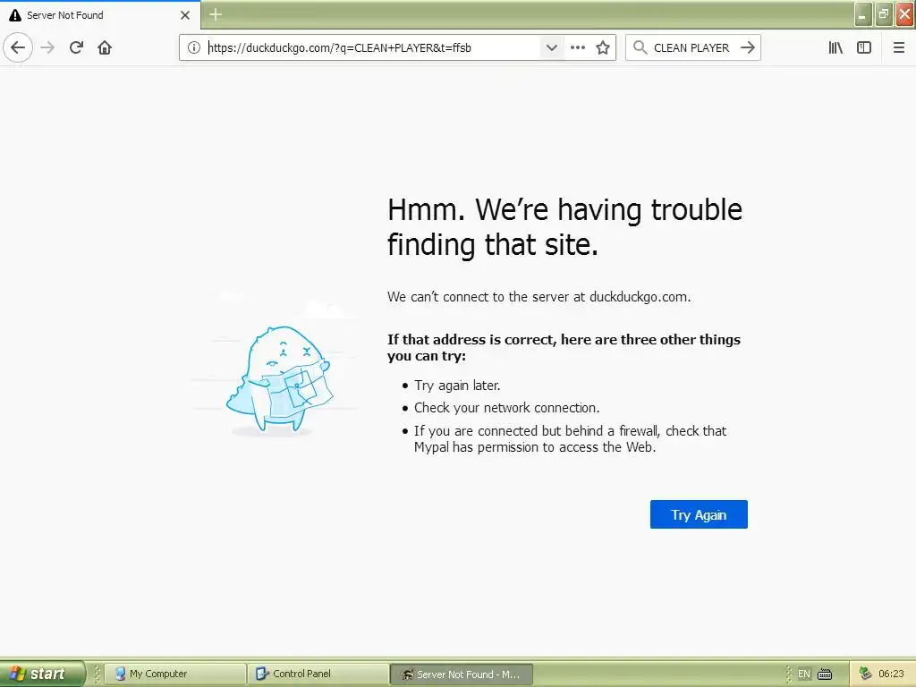This screenshot has width=916, height=687.
Task: Open a new tab with plus
Action: 216,14
